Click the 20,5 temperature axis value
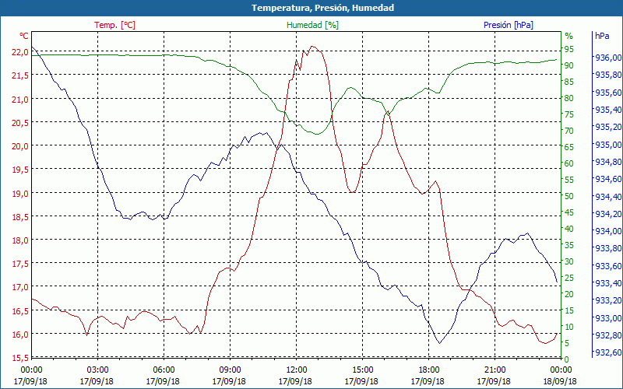The height and width of the screenshot is (389, 623). coord(20,123)
